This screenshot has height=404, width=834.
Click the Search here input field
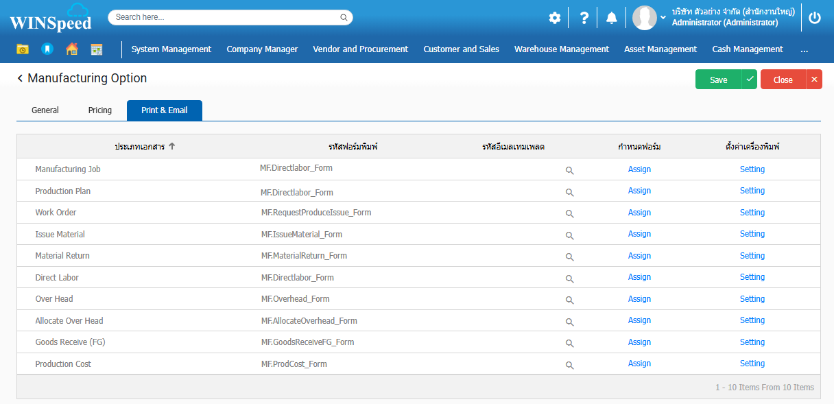point(226,17)
